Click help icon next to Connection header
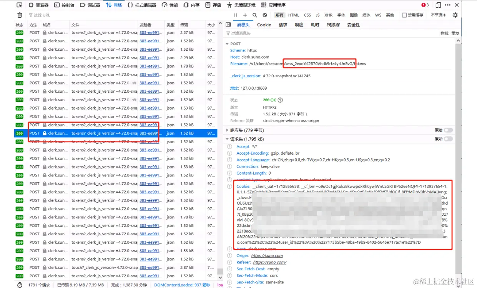 (x=229, y=166)
